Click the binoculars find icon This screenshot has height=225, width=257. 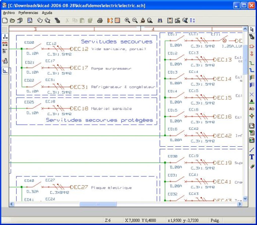point(160,20)
